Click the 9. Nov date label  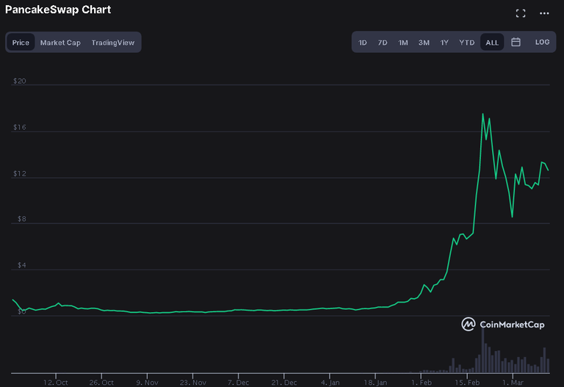coord(147,383)
